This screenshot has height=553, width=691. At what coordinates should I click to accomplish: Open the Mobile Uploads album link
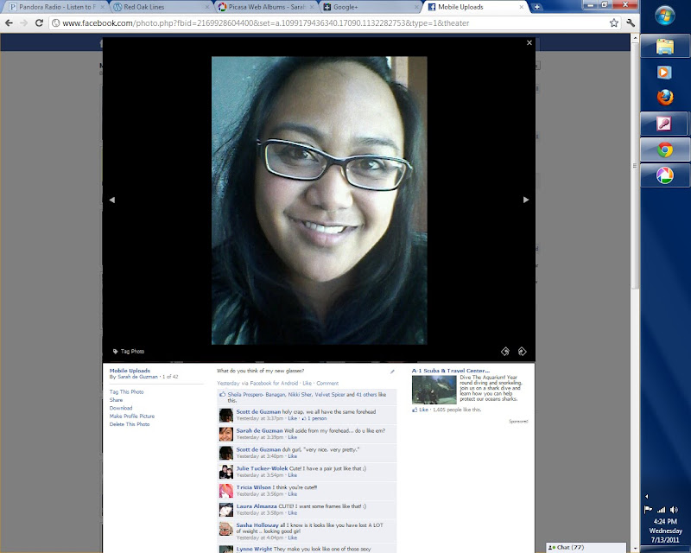tap(130, 371)
